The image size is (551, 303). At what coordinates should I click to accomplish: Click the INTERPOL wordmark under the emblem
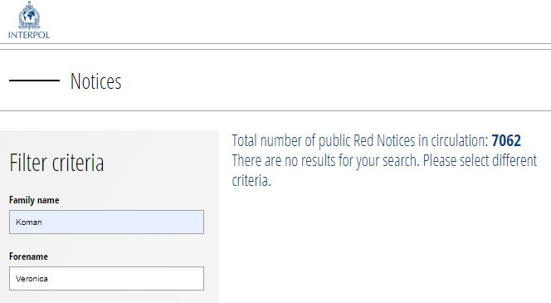point(29,35)
